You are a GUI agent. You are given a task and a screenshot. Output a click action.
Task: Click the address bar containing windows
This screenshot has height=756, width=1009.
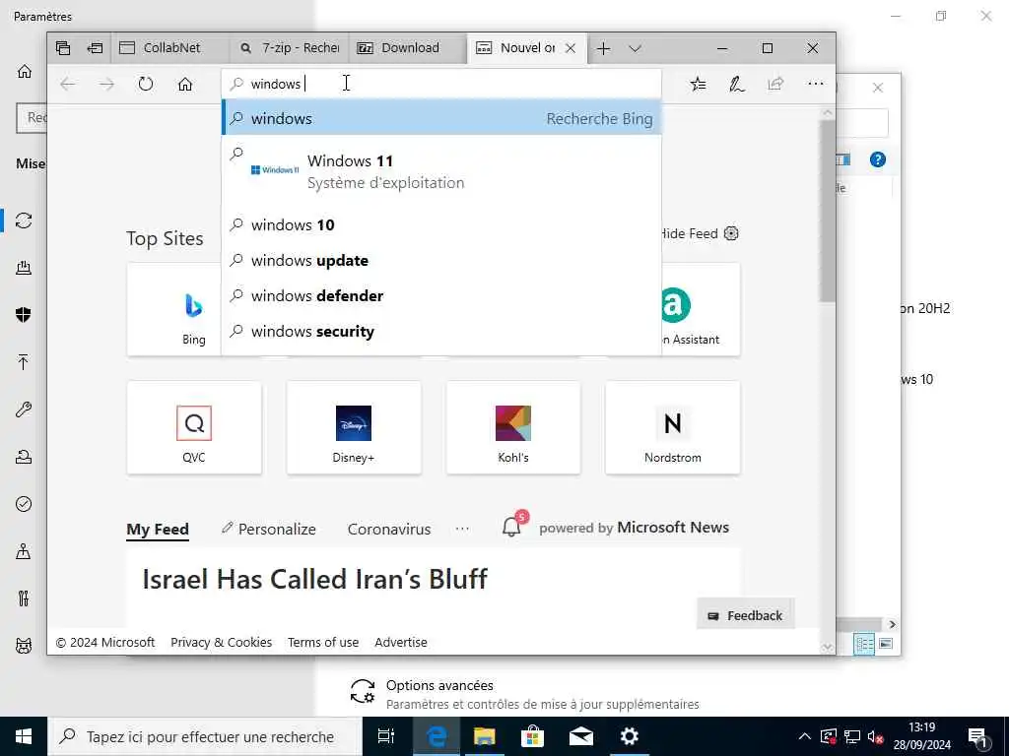click(x=441, y=84)
